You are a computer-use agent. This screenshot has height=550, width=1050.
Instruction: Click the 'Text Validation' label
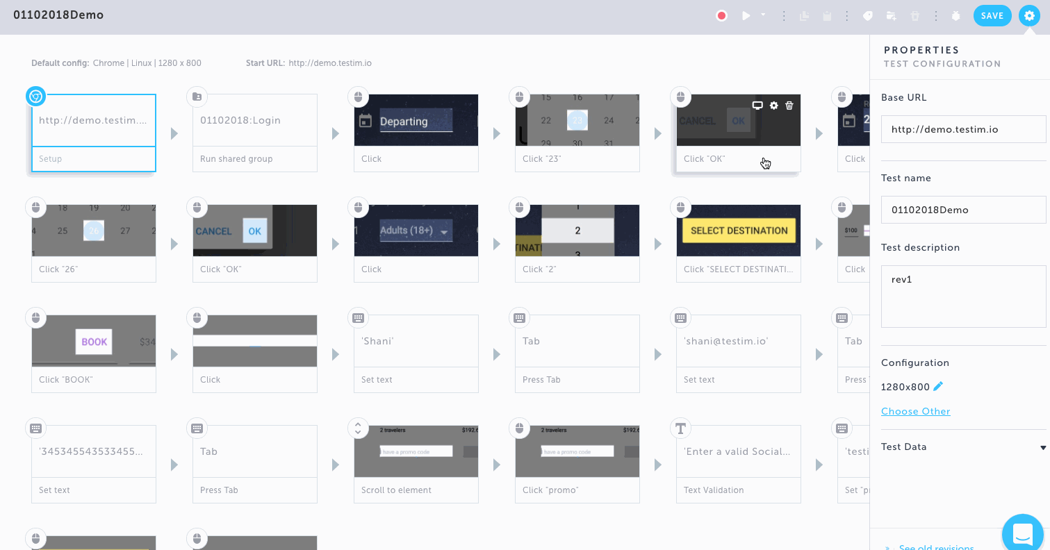pyautogui.click(x=714, y=490)
